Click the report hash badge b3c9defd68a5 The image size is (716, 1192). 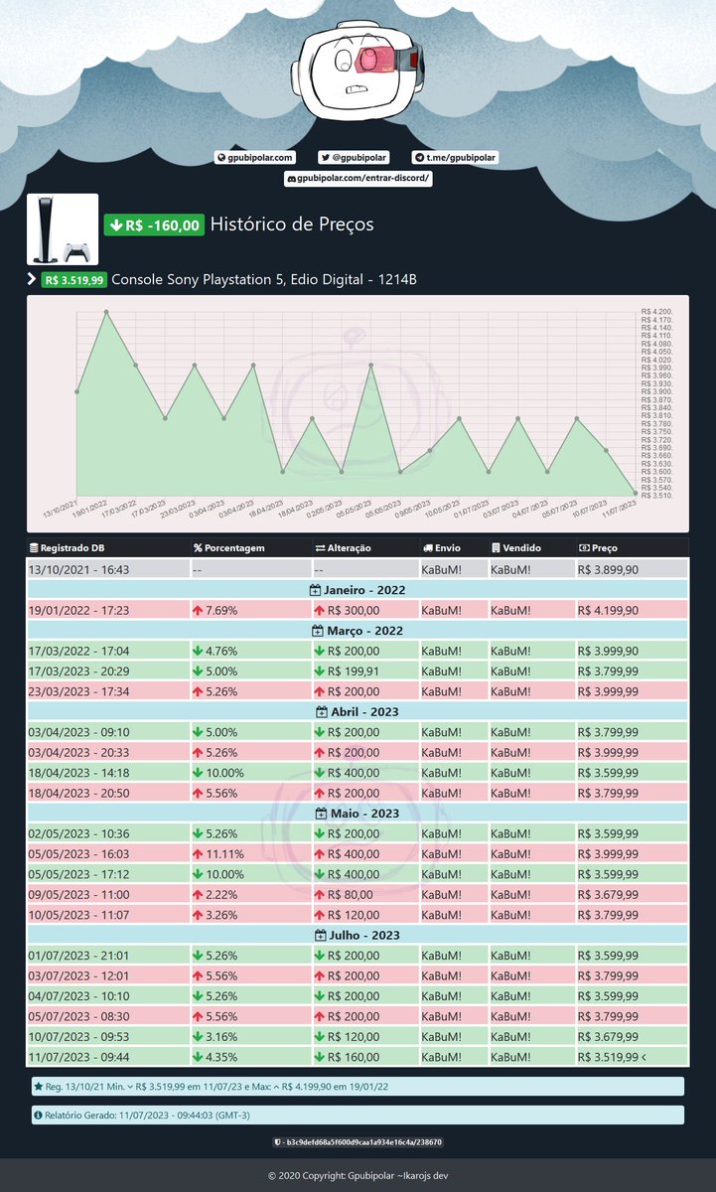coord(358,1142)
